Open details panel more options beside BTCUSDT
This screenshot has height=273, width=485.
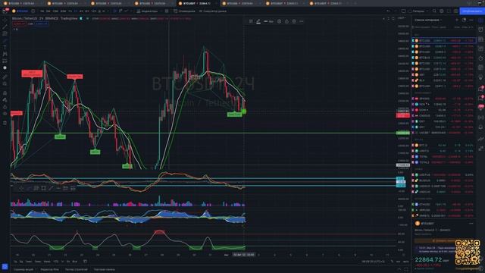point(471,224)
